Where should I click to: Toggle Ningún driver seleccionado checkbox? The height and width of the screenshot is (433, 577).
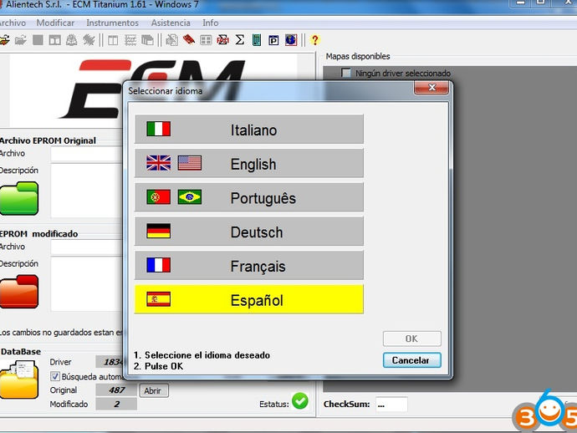[x=346, y=73]
